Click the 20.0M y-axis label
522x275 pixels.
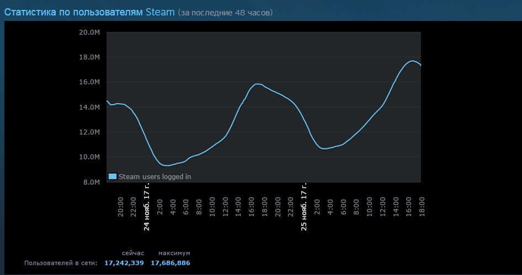point(89,33)
